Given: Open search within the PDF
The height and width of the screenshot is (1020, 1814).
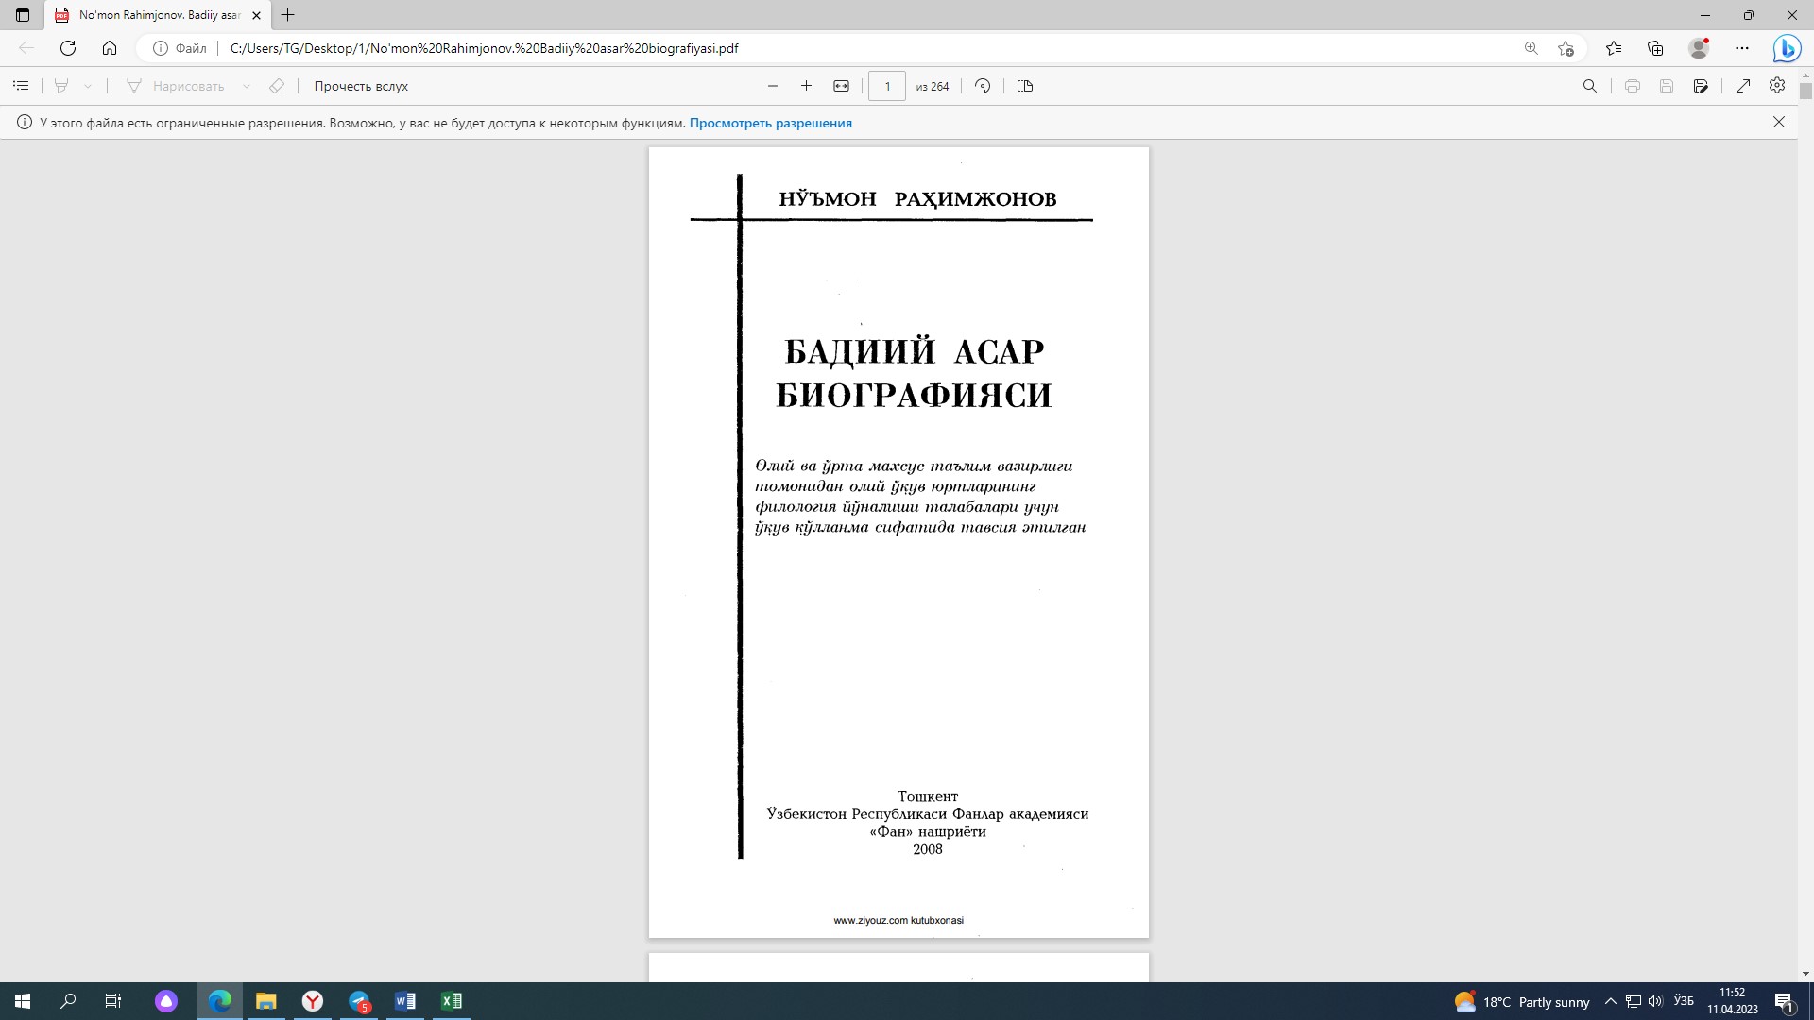Looking at the screenshot, I should click(x=1591, y=86).
